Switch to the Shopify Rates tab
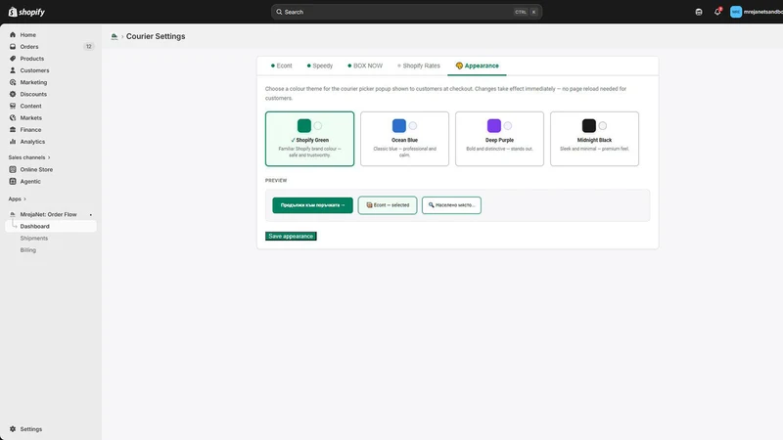 419,66
